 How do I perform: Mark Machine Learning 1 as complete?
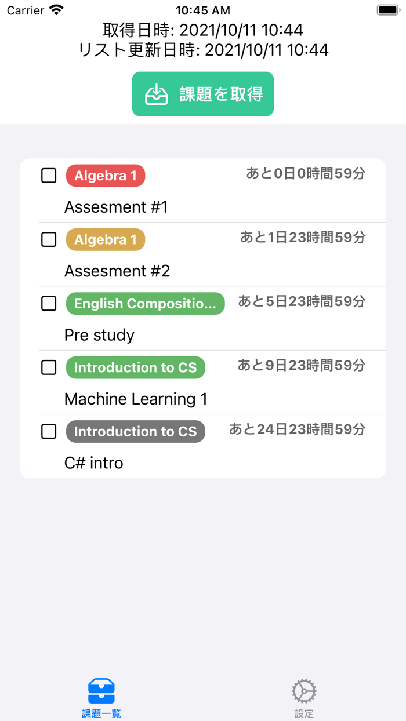coord(49,367)
